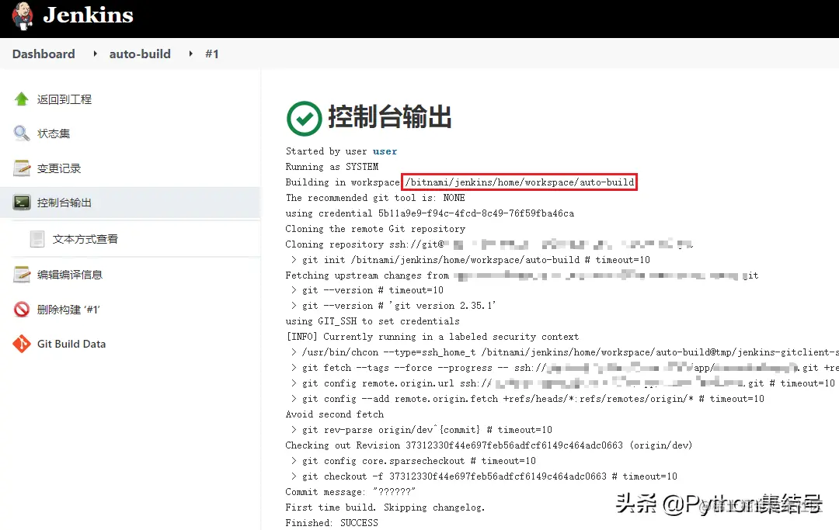The image size is (839, 530).
Task: Click the 文本方式查看 text link
Action: [x=85, y=238]
